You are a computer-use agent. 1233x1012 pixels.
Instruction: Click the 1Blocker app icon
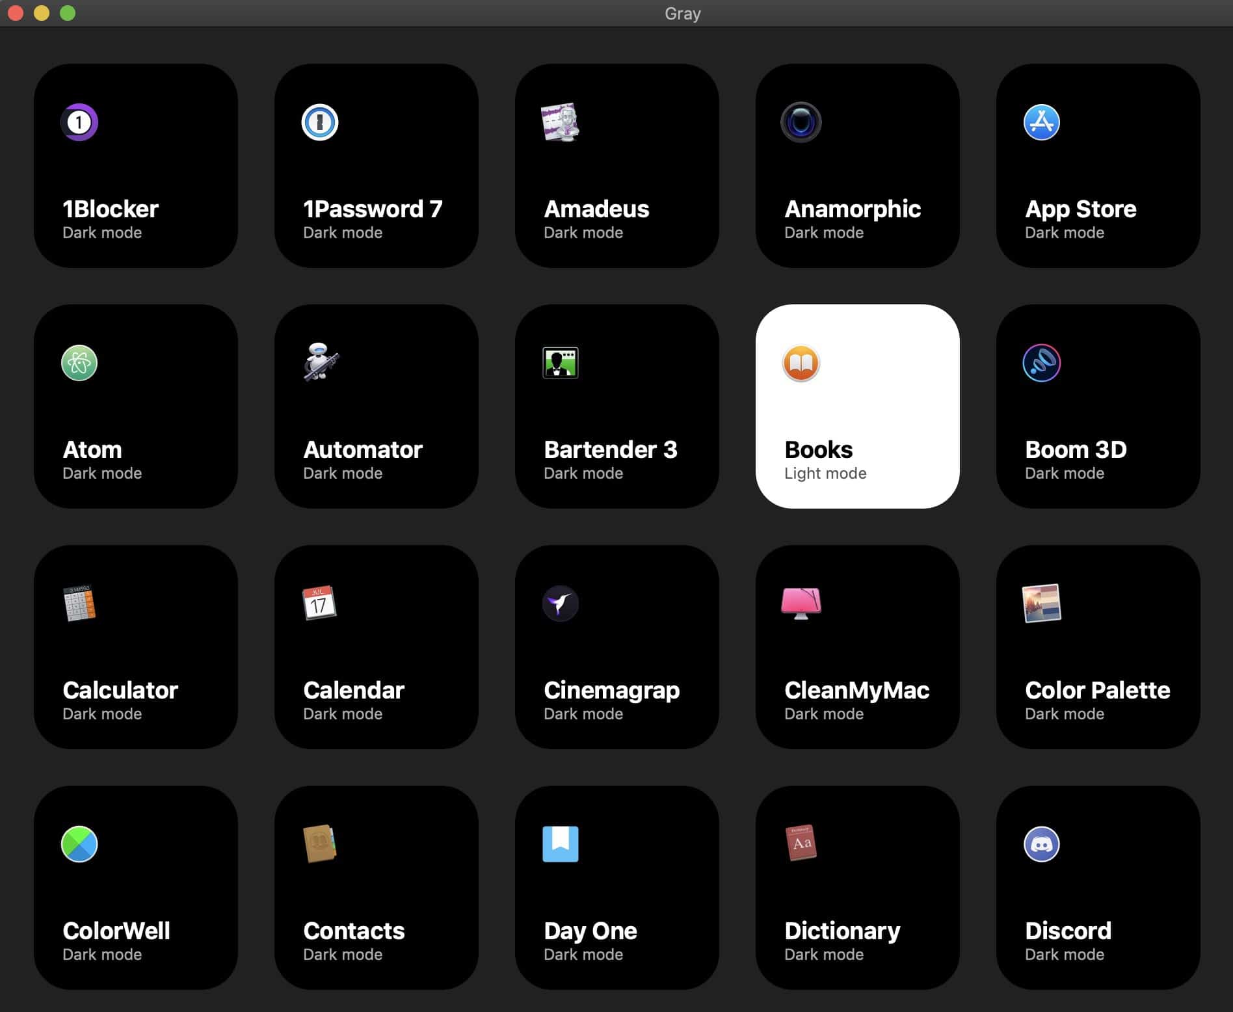click(79, 122)
